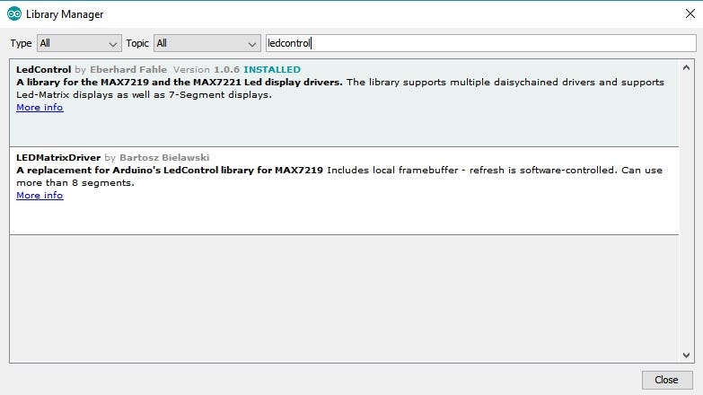Click Version 1.0.6 text
The height and width of the screenshot is (395, 703).
click(207, 69)
